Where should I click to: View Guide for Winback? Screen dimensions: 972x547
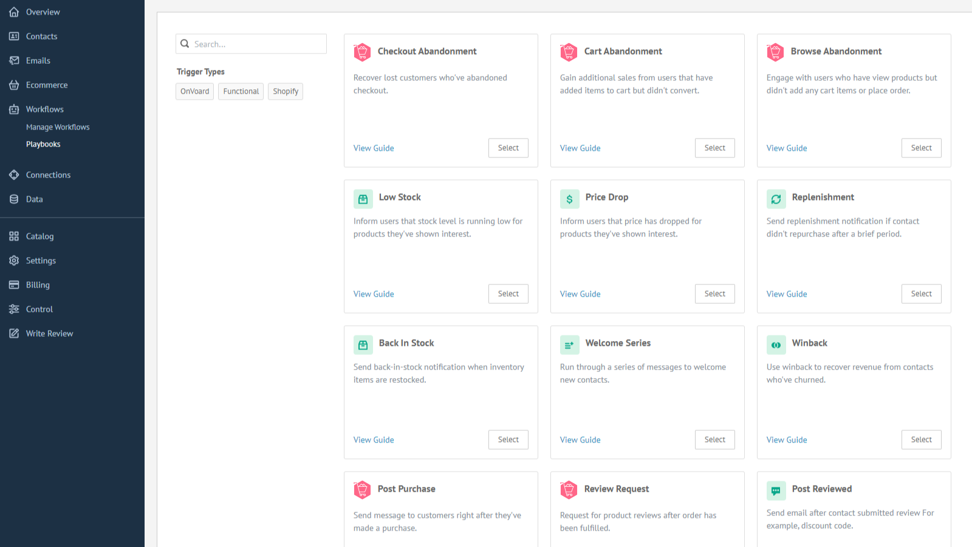787,440
